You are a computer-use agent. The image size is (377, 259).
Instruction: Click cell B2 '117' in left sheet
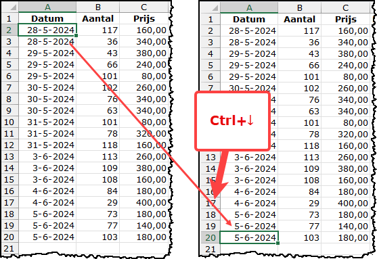pos(98,30)
